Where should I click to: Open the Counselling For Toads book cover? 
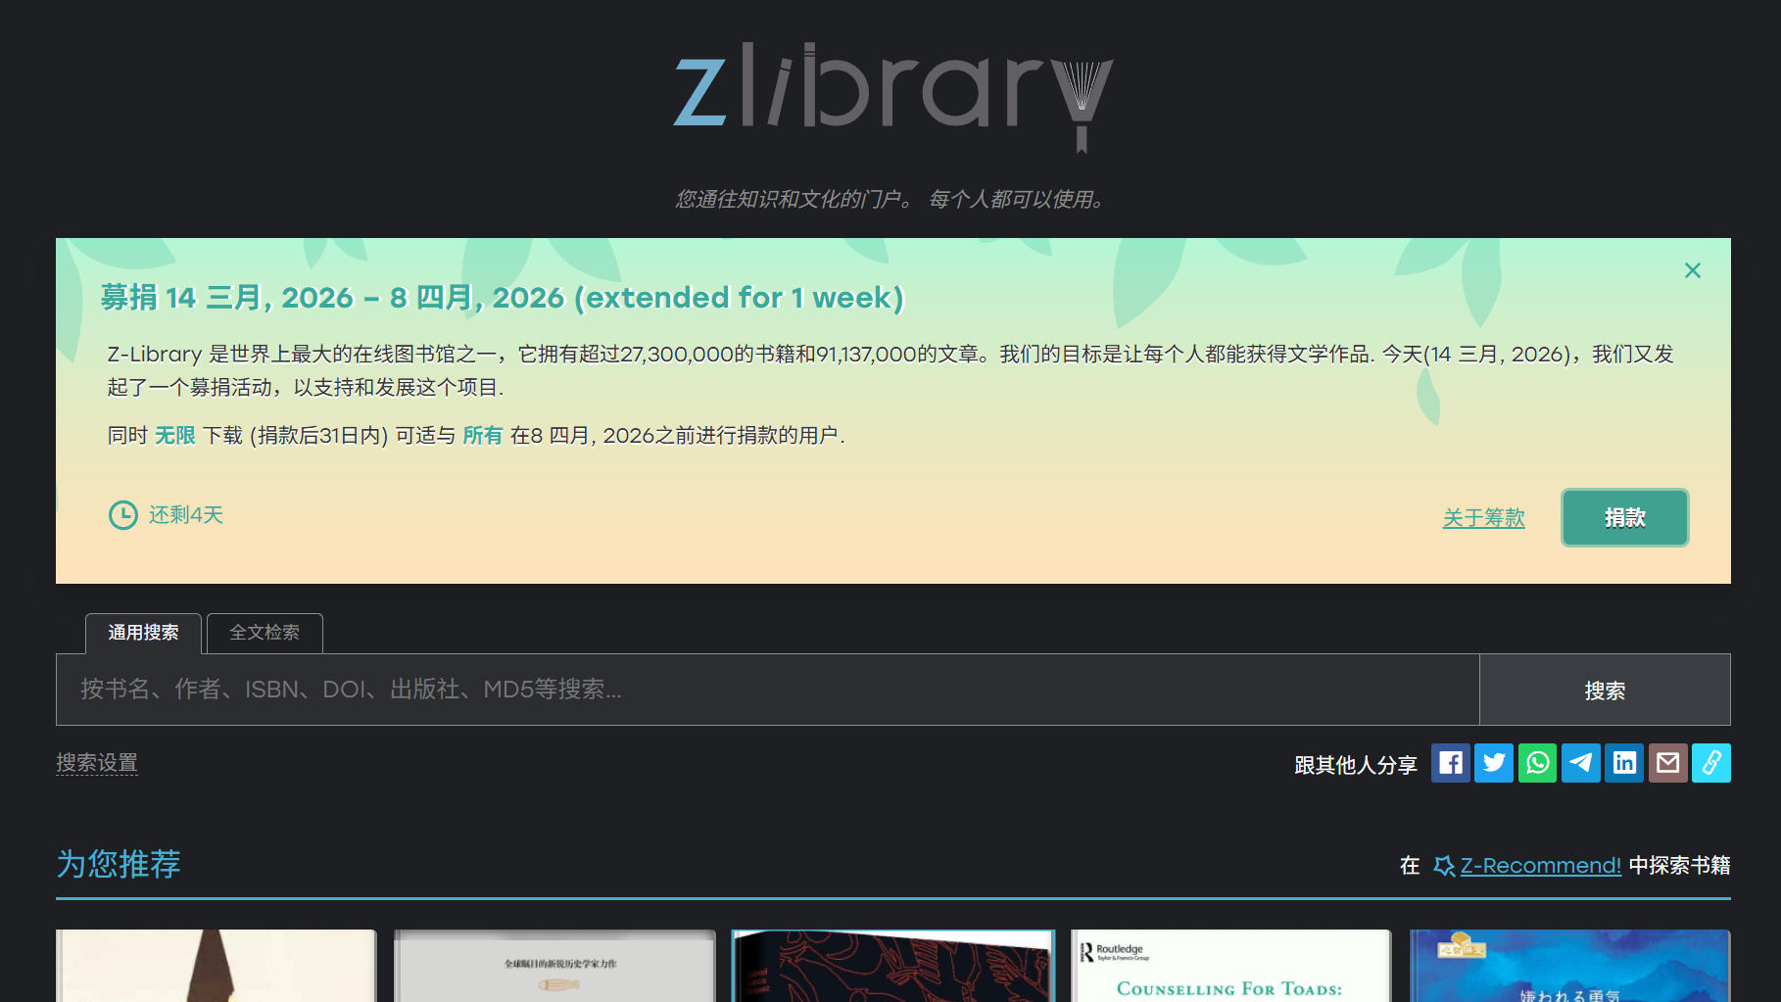pyautogui.click(x=1230, y=966)
